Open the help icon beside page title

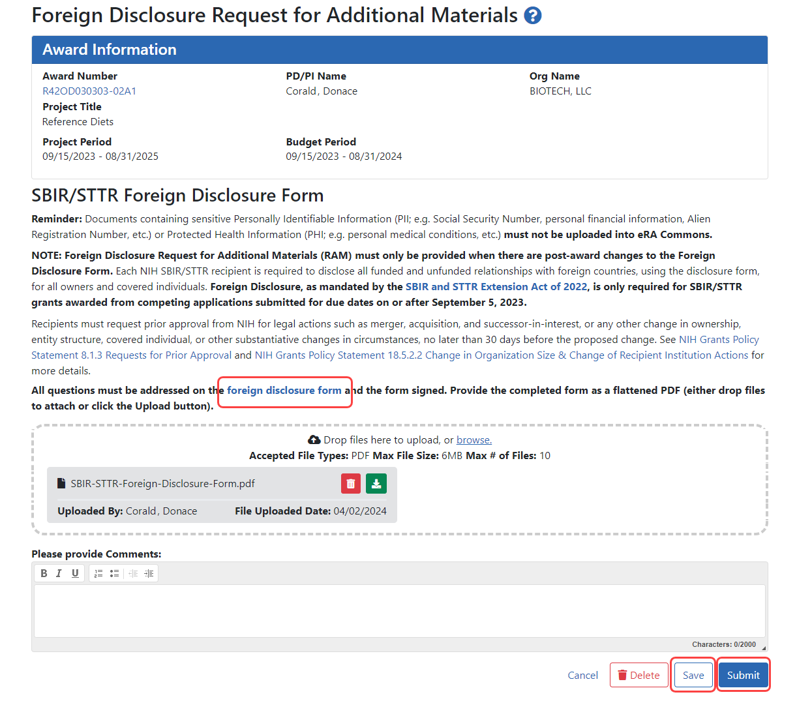pyautogui.click(x=533, y=16)
